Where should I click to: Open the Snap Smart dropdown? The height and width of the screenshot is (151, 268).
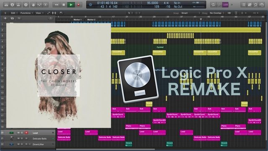[191, 13]
